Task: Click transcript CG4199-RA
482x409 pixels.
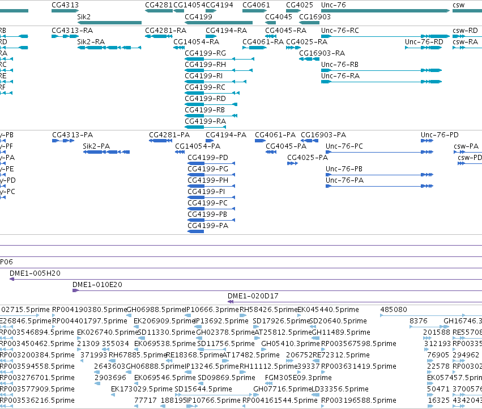Action: coord(206,121)
